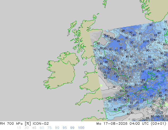
Task: Click the 75 legend value
Action: 49,128
